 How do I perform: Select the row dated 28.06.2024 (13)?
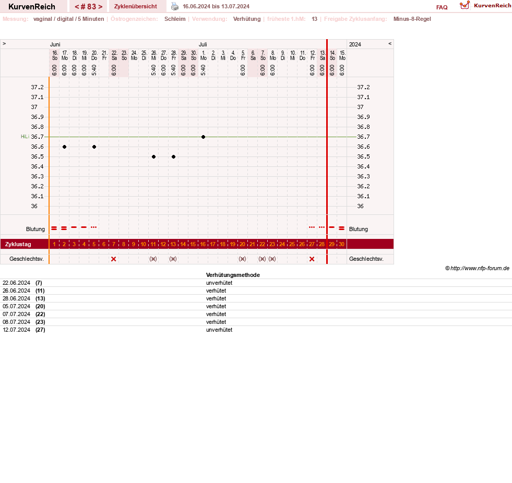pos(256,298)
